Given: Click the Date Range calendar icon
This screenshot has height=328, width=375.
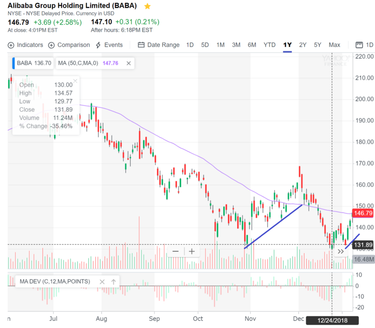Looking at the screenshot, I should click(x=141, y=45).
